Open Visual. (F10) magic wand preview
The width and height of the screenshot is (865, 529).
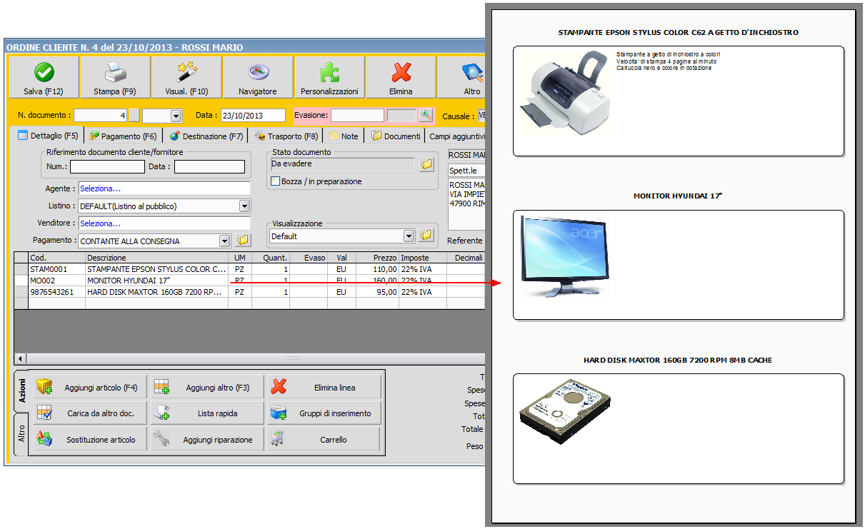point(186,77)
